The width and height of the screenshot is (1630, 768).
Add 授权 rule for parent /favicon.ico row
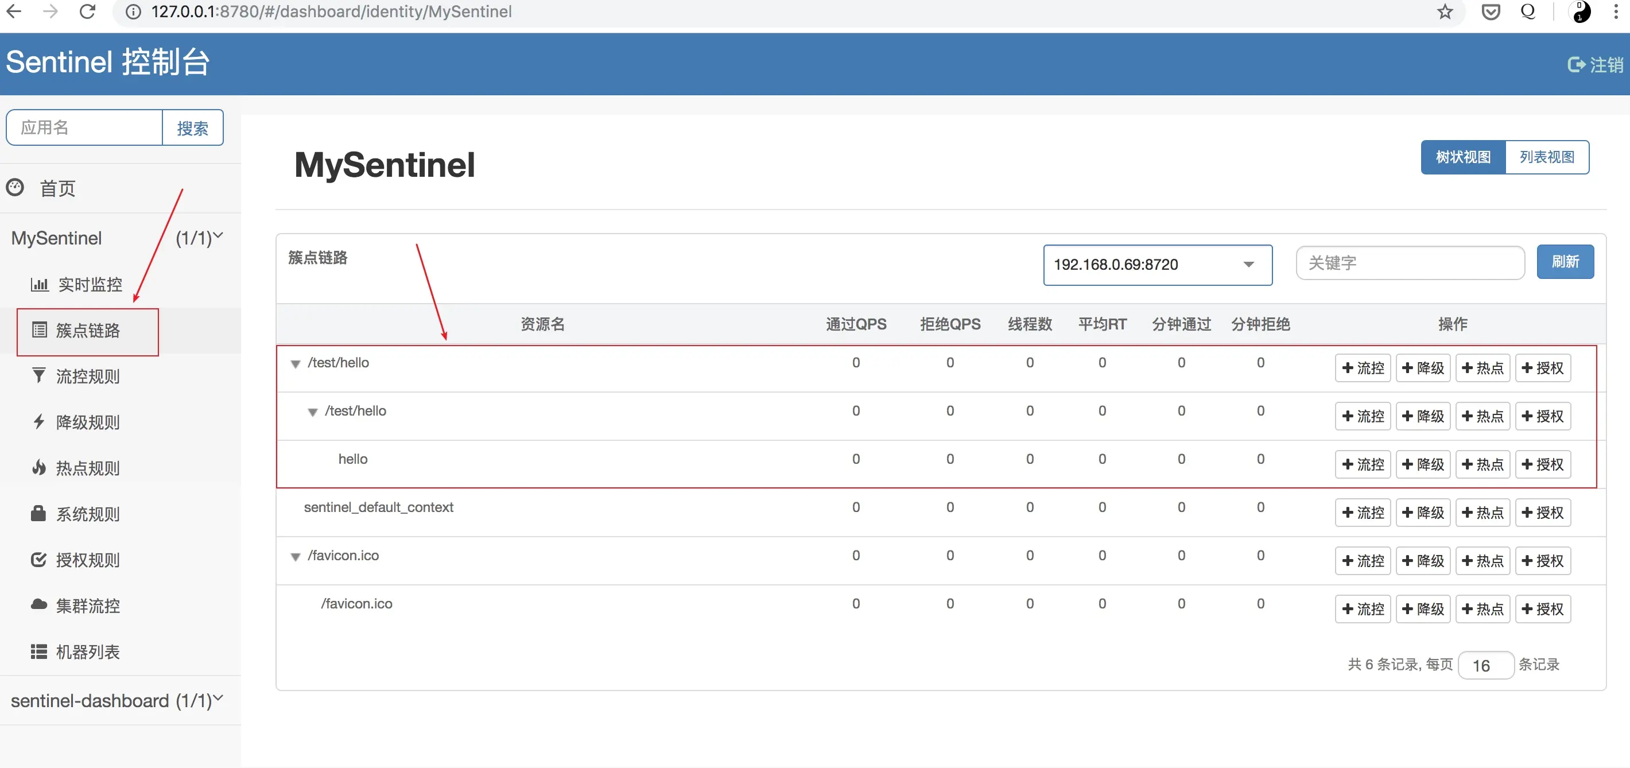[1542, 560]
